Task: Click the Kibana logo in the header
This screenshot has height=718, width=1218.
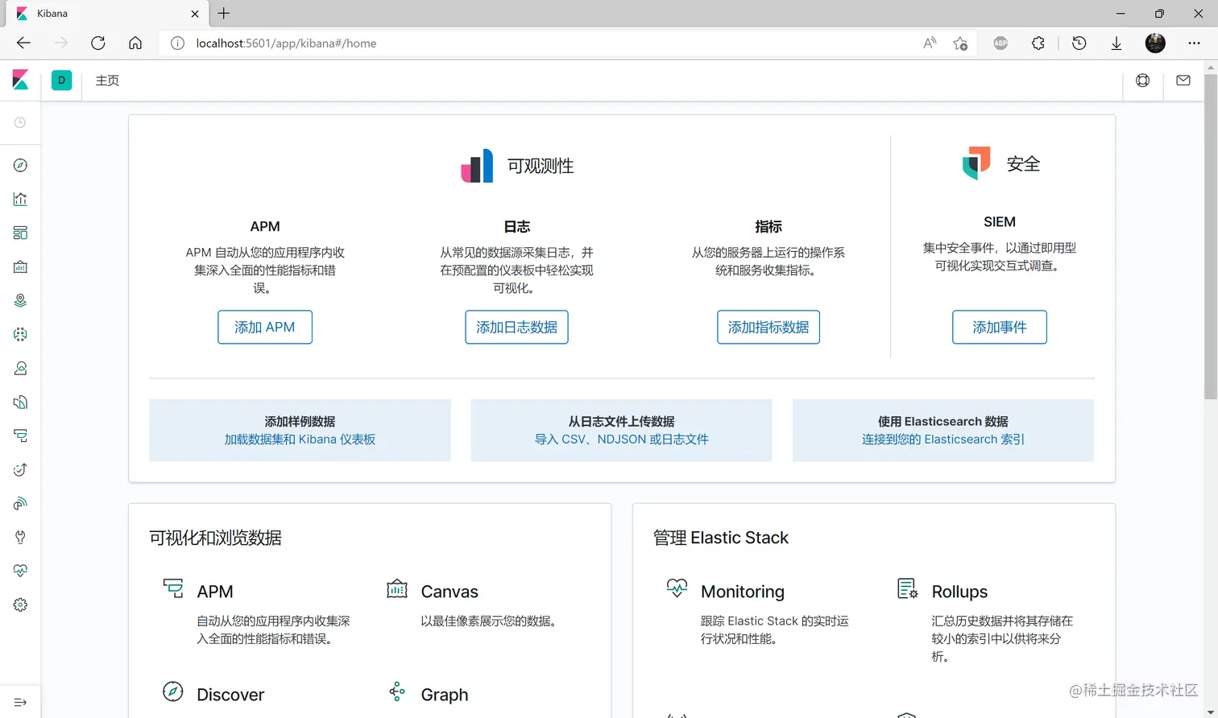Action: 21,80
